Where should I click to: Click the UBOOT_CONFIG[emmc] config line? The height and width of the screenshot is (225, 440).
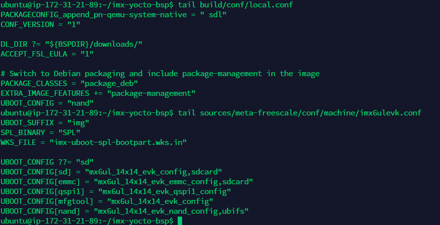127,181
